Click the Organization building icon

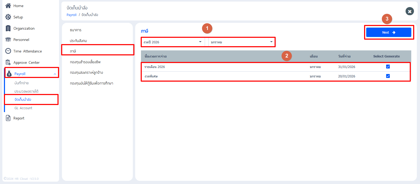coord(8,28)
